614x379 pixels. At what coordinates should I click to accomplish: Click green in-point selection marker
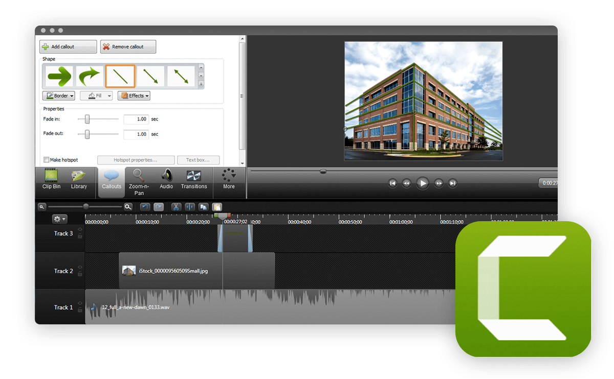click(x=216, y=216)
